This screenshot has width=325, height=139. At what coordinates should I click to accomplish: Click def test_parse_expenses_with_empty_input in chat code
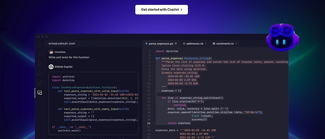tap(93, 109)
